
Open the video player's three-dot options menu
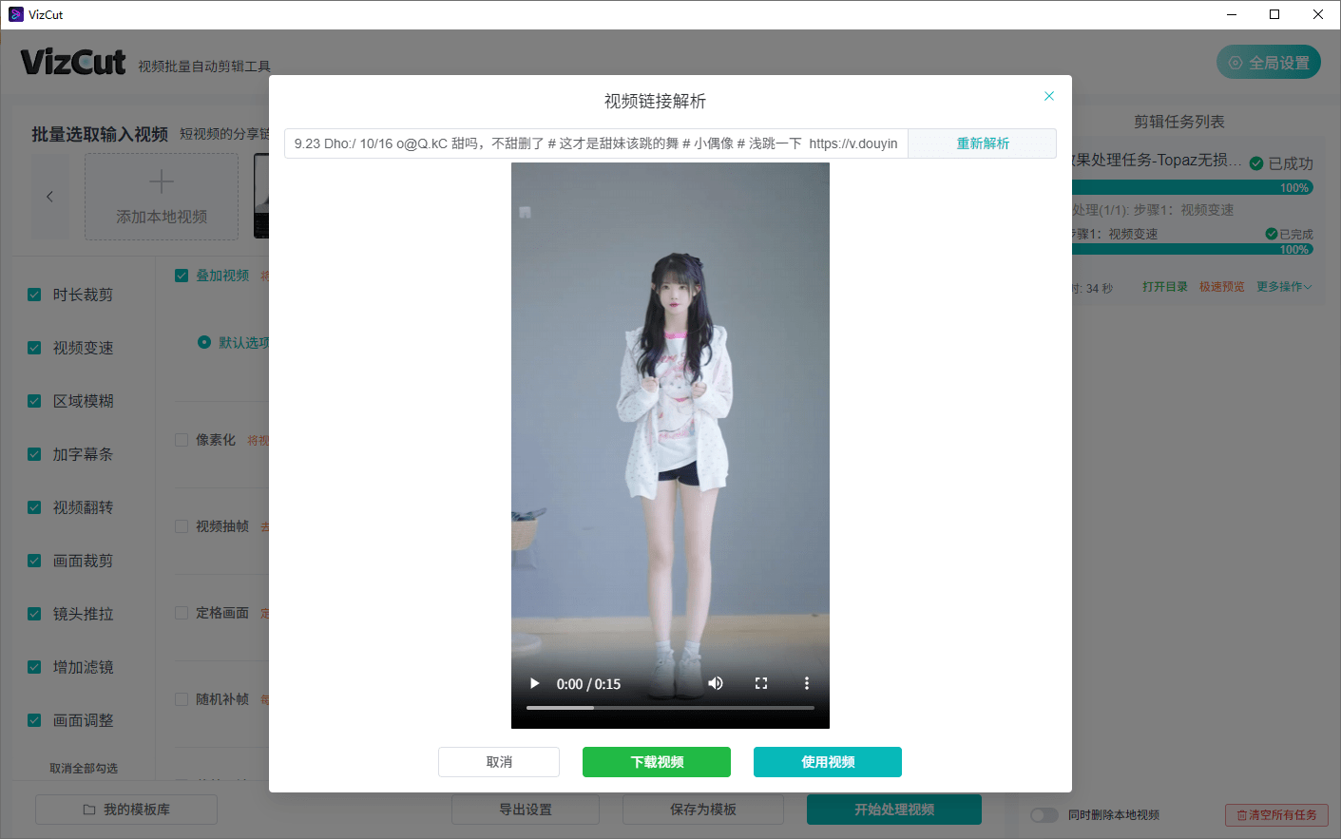[x=807, y=683]
